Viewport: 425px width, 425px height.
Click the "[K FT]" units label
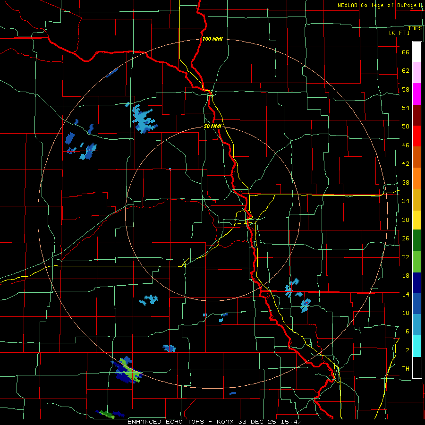tap(399, 33)
